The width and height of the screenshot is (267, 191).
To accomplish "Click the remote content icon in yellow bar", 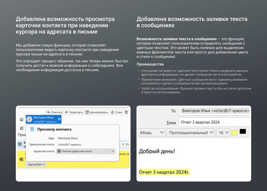I will (x=21, y=159).
